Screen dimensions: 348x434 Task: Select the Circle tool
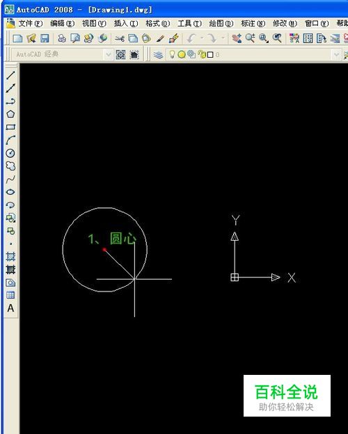10,153
